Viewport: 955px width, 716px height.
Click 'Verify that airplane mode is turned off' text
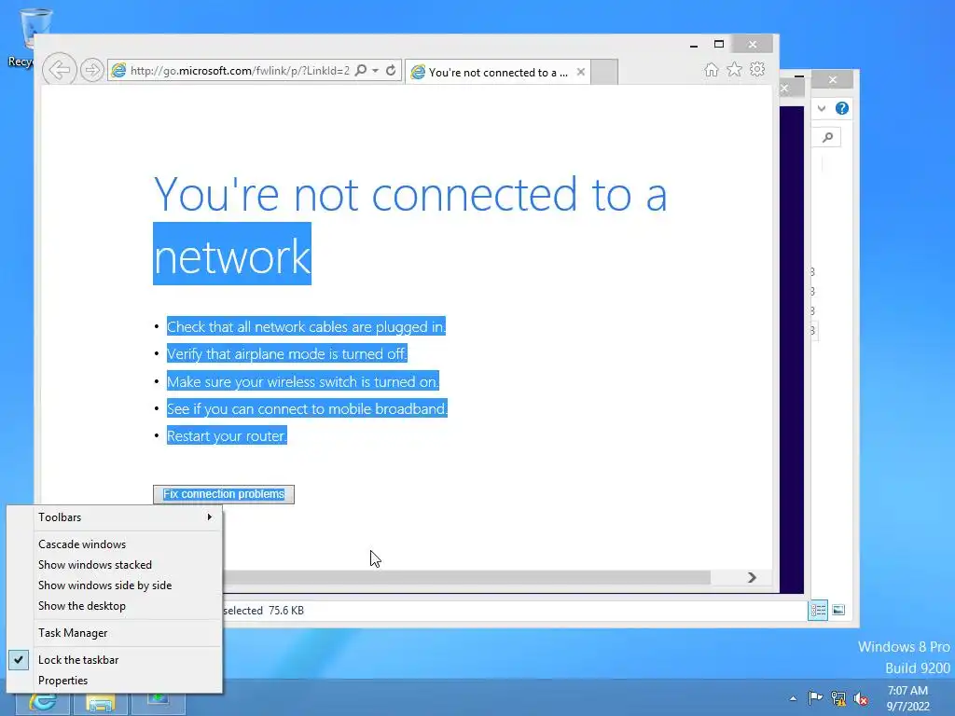point(287,353)
